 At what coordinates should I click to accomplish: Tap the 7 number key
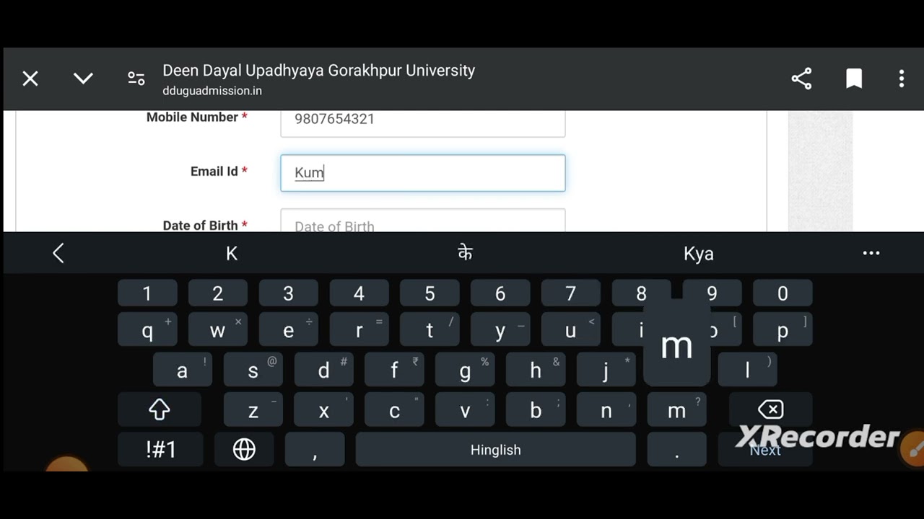pyautogui.click(x=571, y=293)
